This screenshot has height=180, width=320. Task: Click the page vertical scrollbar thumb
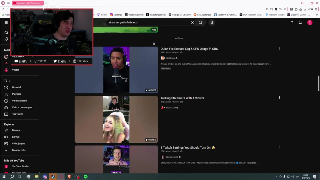pyautogui.click(x=318, y=83)
